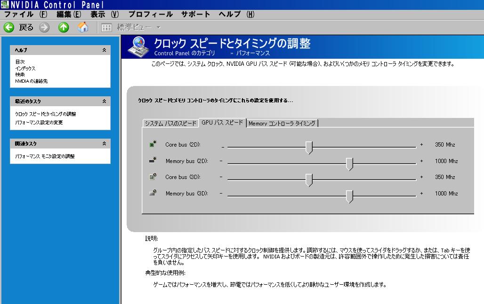Click the green Up arrow icon

64,27
